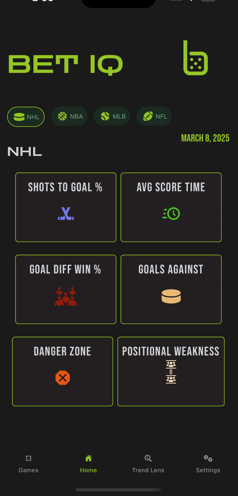
Task: Switch to the Trend Lens tab
Action: (x=148, y=464)
